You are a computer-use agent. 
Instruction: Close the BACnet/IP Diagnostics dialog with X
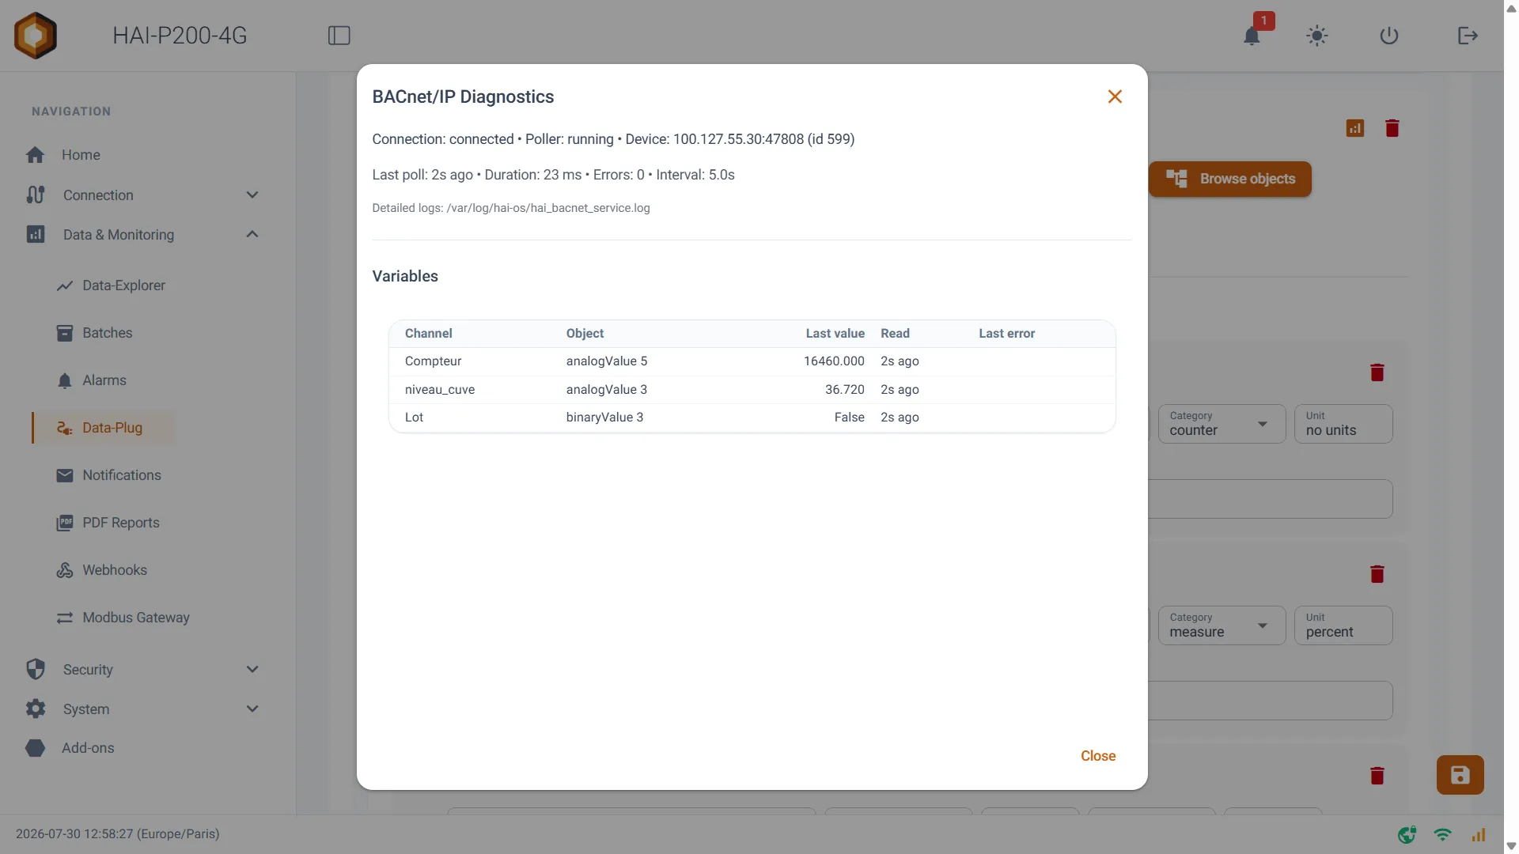[x=1115, y=96]
